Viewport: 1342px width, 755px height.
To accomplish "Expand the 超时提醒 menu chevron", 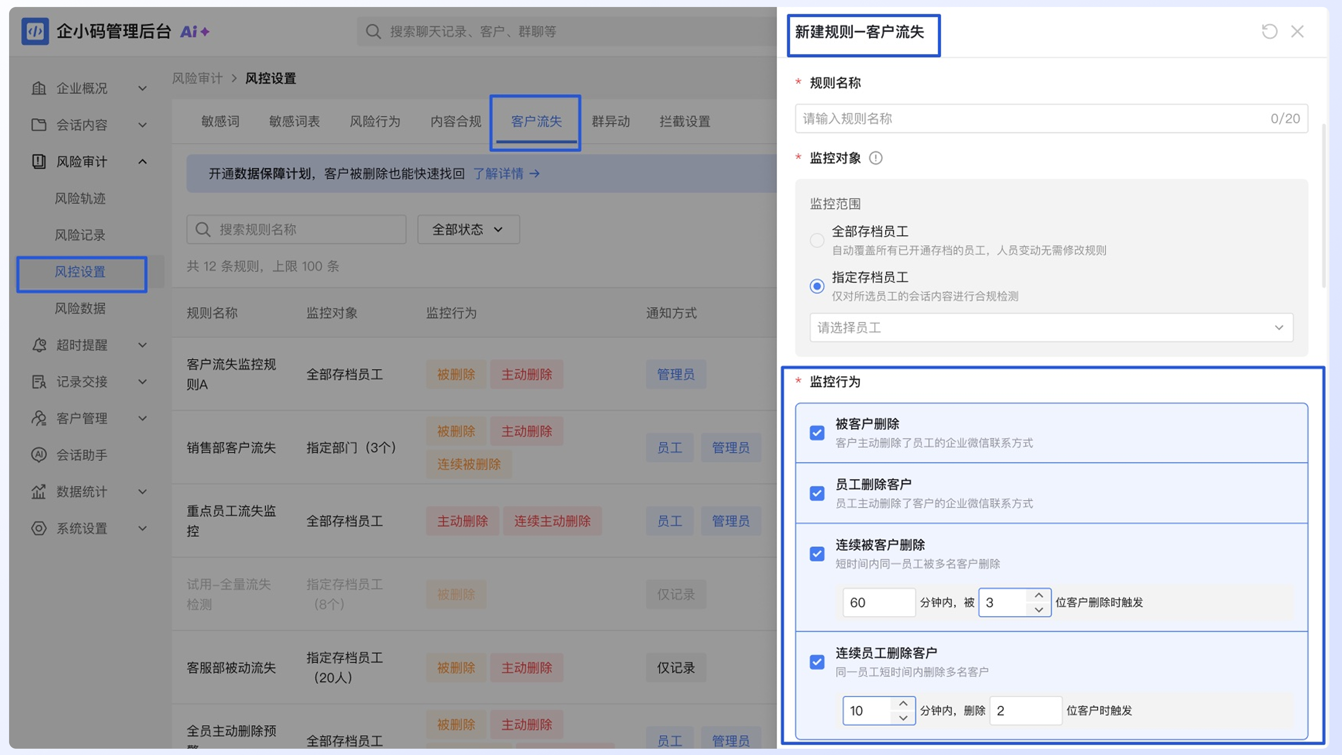I will (142, 345).
